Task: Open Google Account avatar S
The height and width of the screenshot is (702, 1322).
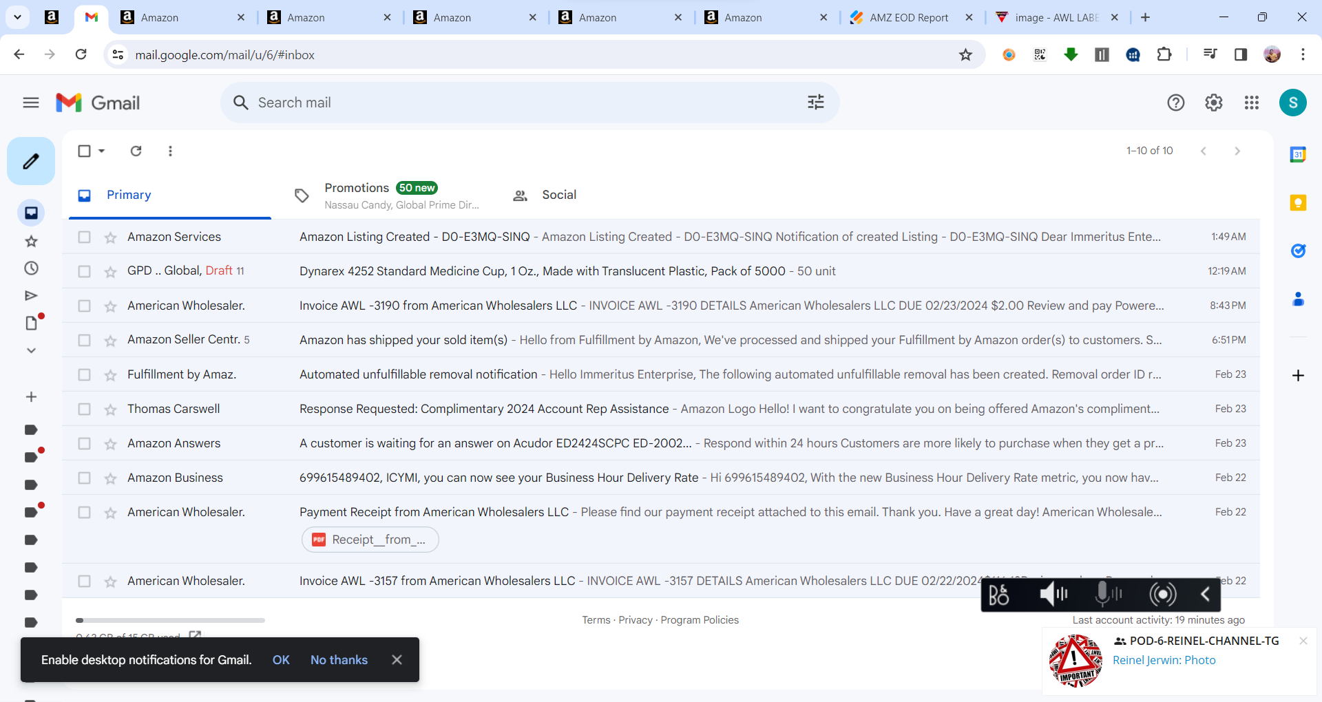Action: [x=1293, y=103]
